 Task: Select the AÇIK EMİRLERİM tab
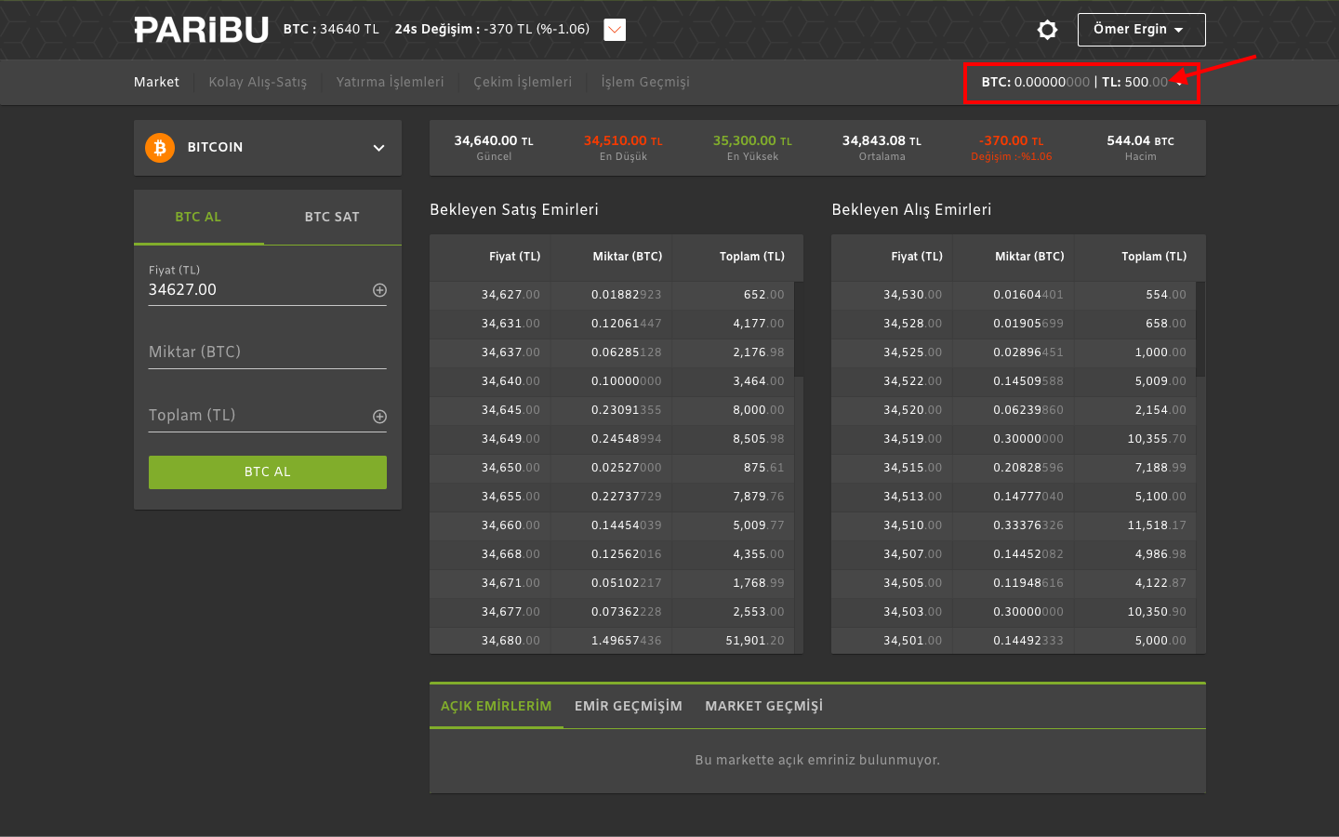pyautogui.click(x=496, y=706)
